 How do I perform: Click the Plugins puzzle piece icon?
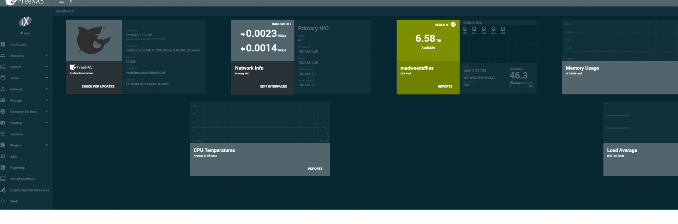[3, 145]
